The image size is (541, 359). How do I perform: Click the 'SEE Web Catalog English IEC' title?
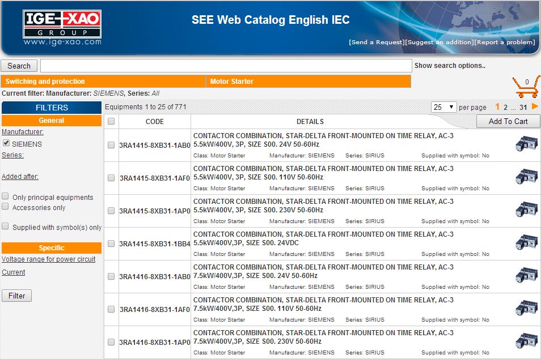click(270, 20)
